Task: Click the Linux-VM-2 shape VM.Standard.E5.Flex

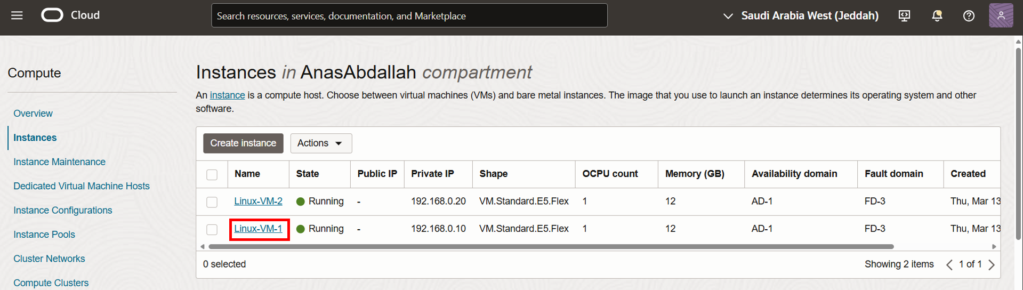Action: [524, 202]
